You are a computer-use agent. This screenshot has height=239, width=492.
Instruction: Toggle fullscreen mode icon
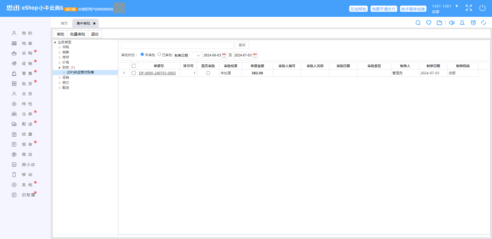(469, 8)
